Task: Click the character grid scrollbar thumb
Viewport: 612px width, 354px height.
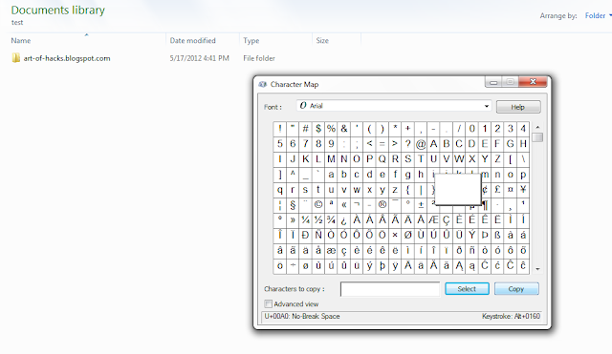Action: (x=537, y=137)
